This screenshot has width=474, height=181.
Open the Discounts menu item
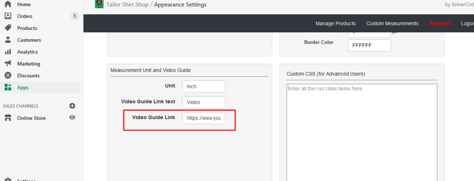(28, 75)
